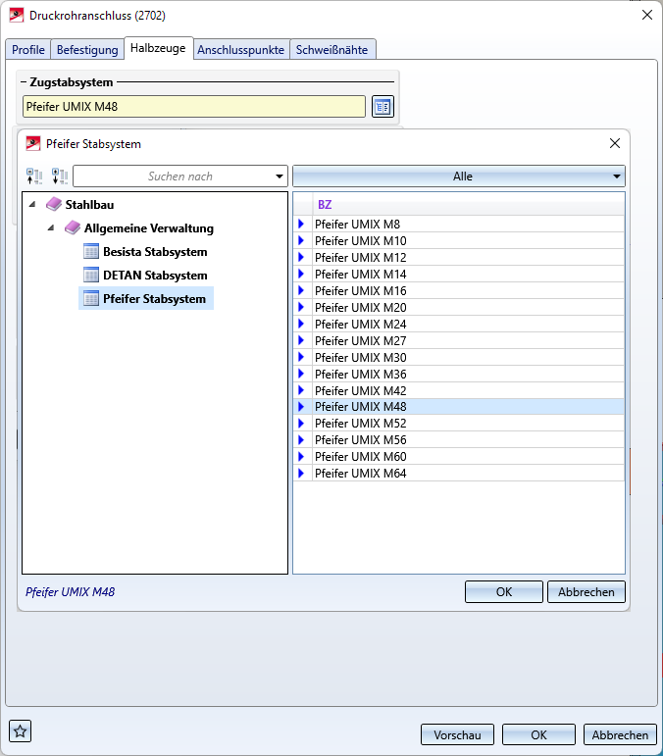Select Allgemeine Verwaltung in the tree
Image resolution: width=663 pixels, height=756 pixels.
coord(149,228)
